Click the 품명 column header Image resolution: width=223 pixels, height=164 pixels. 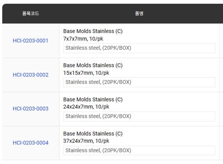(139, 14)
